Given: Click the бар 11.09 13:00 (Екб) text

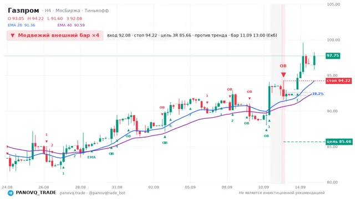Looking at the screenshot, I should click(x=254, y=35).
